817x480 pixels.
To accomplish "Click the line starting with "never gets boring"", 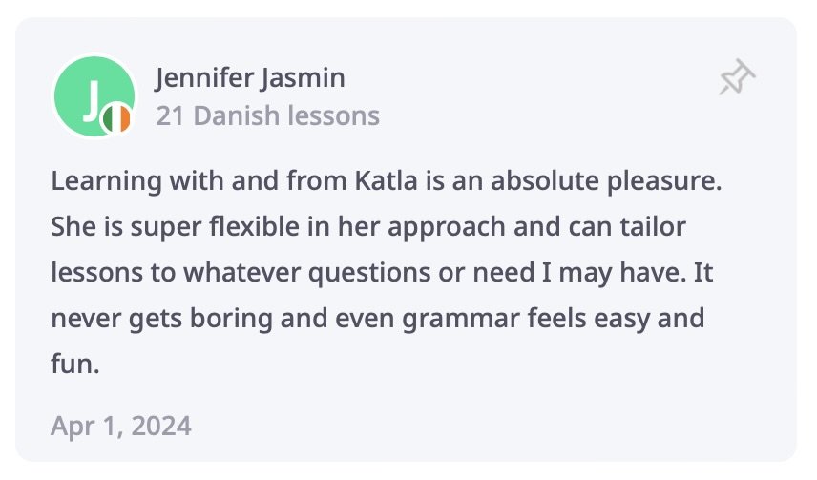I will point(378,319).
